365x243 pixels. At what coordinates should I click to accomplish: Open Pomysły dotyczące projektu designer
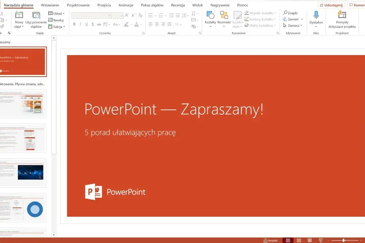(x=342, y=20)
